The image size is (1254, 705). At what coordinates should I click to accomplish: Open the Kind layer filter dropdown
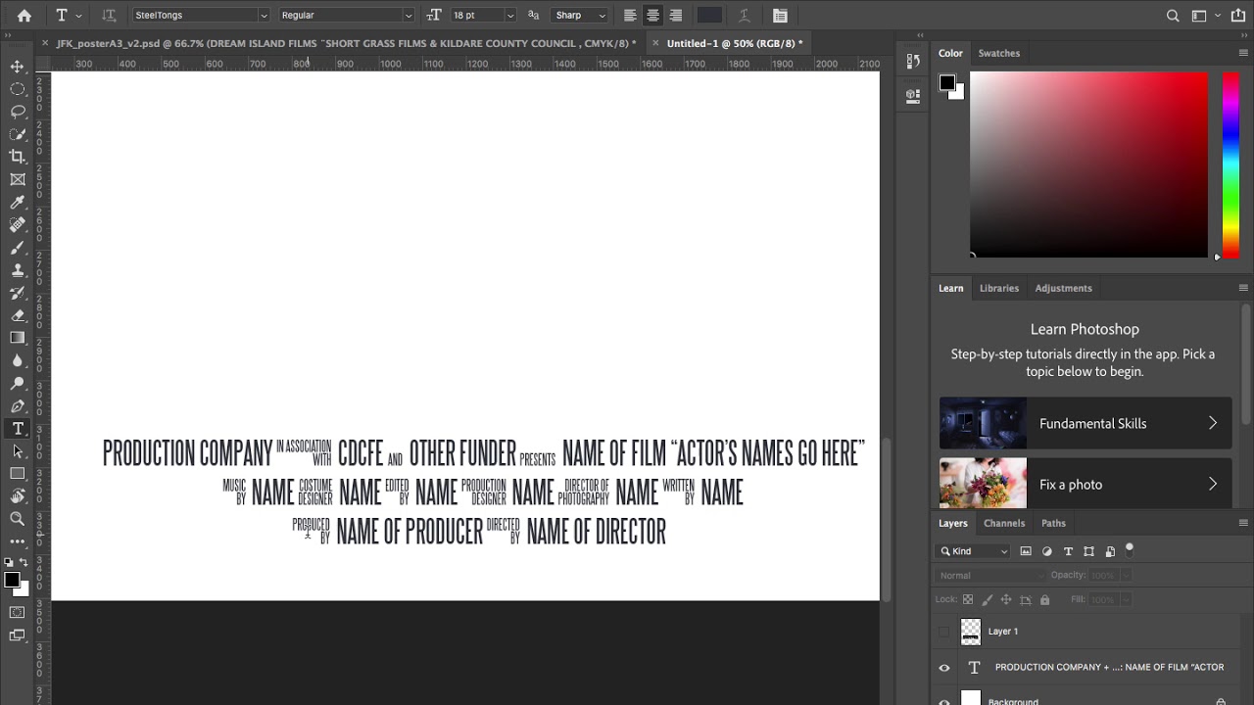pyautogui.click(x=974, y=551)
